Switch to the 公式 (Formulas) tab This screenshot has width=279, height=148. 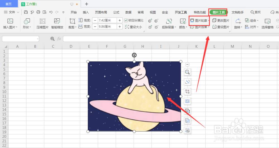116,12
